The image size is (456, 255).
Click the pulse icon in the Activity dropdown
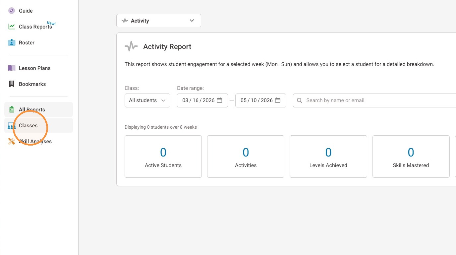(125, 21)
